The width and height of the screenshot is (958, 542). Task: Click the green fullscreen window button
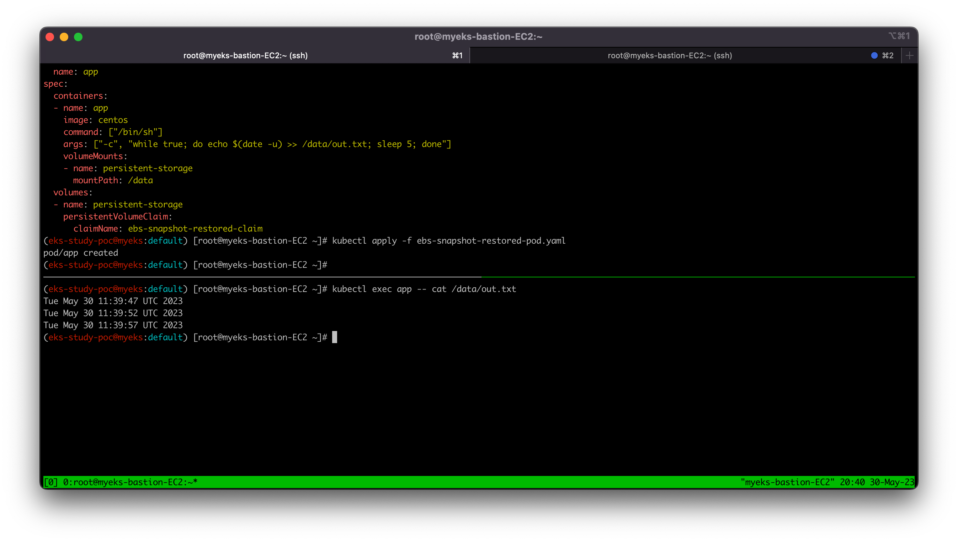click(78, 37)
